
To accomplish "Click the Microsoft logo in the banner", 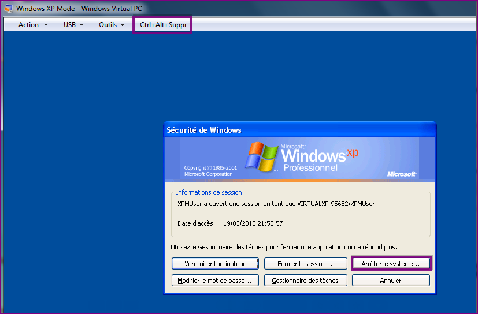I will tap(401, 174).
